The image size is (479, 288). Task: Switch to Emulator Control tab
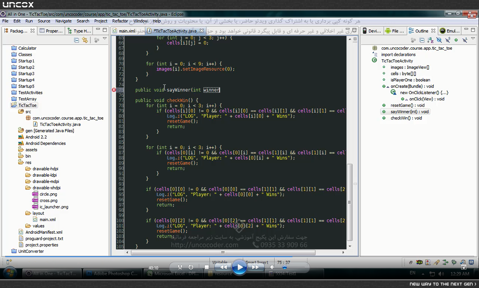click(450, 31)
